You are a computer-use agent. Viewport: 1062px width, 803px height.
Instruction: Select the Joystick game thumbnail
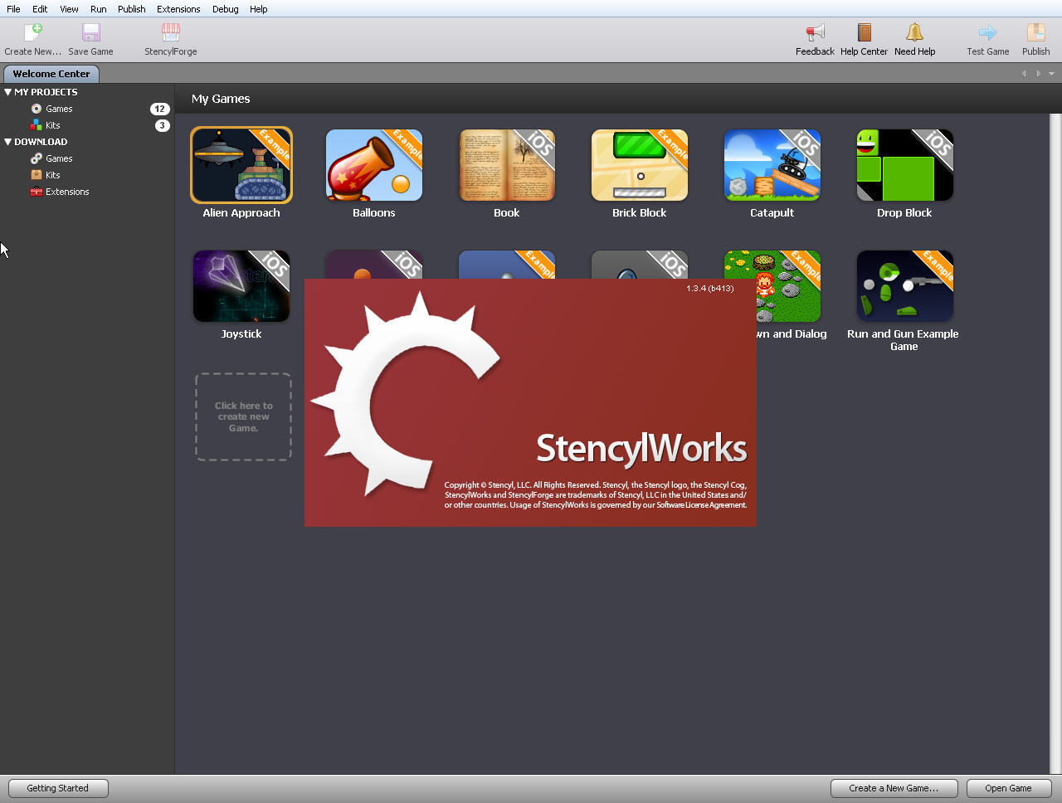click(241, 286)
